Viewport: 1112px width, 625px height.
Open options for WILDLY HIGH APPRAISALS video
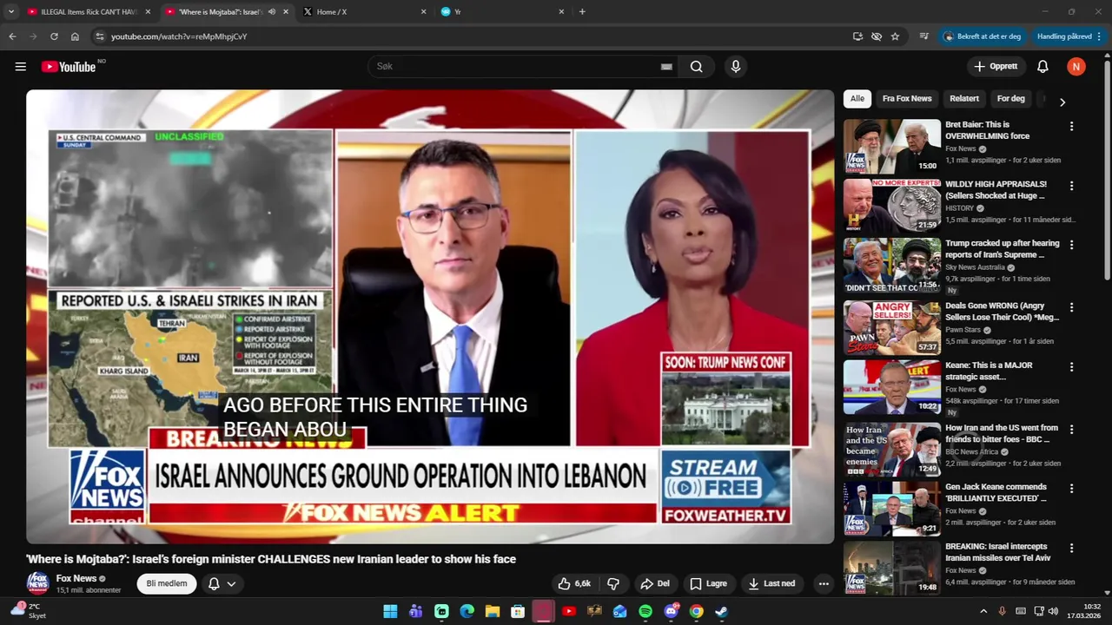1071,186
